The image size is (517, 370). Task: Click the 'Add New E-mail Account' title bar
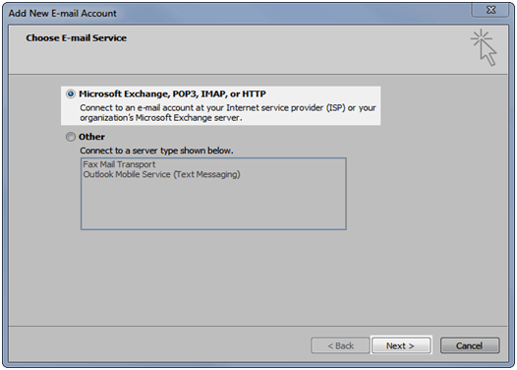coord(63,13)
